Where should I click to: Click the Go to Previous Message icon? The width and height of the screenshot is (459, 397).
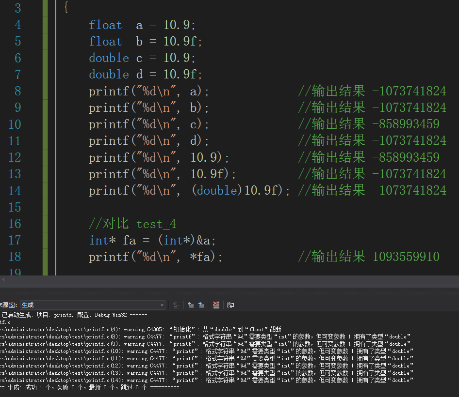191,305
